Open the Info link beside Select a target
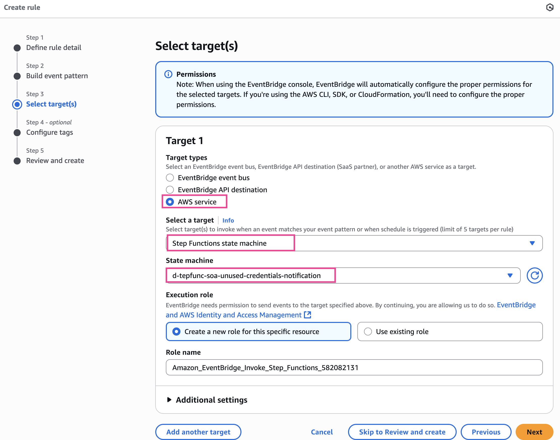This screenshot has height=440, width=560. (228, 221)
